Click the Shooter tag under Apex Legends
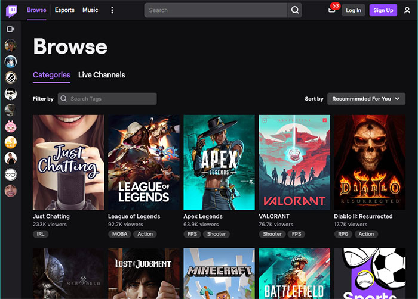The image size is (418, 299). point(216,234)
